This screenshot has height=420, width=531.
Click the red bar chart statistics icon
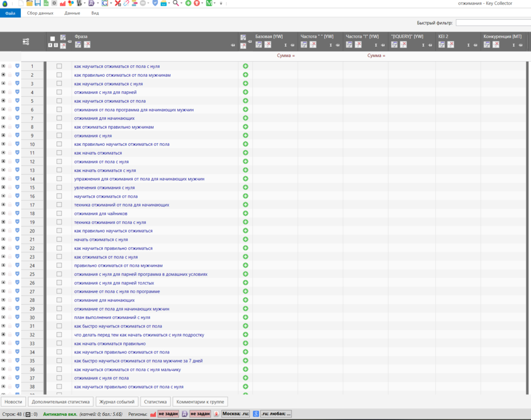click(x=62, y=4)
